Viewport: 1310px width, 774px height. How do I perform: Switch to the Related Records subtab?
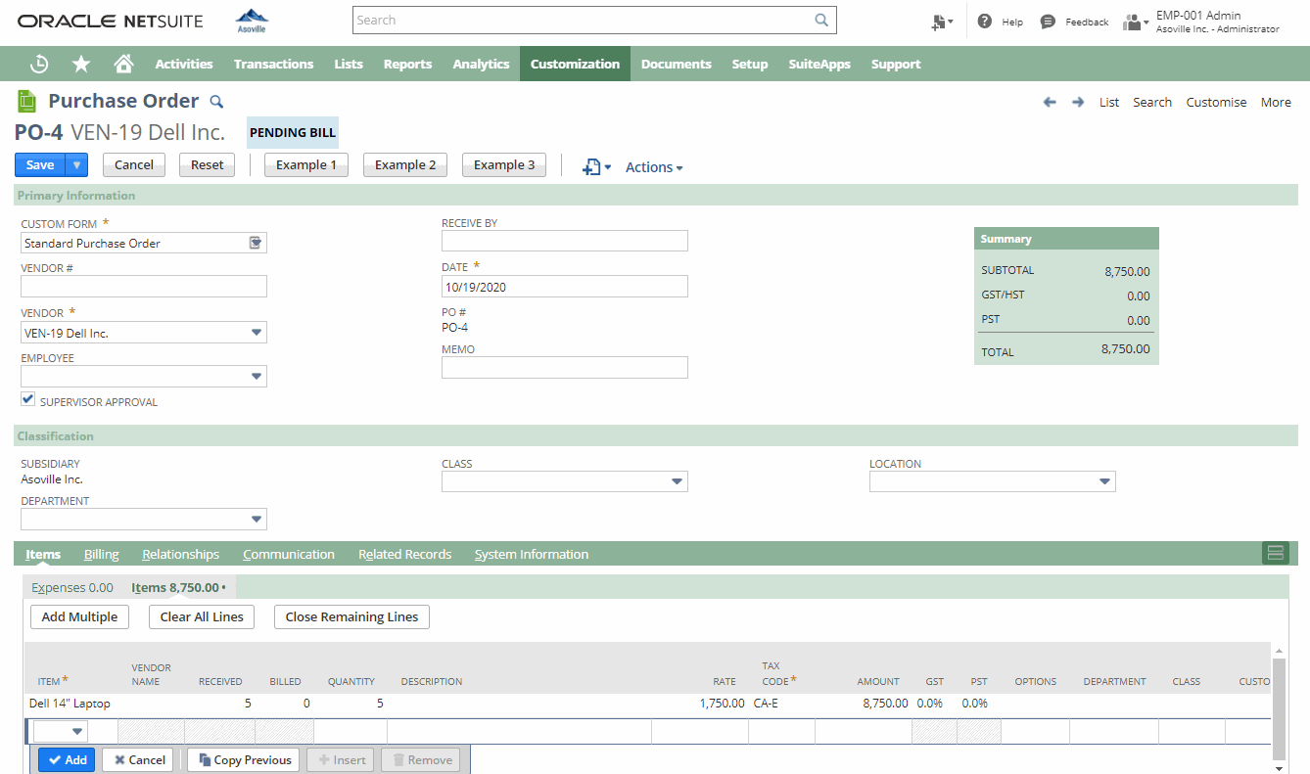click(404, 554)
